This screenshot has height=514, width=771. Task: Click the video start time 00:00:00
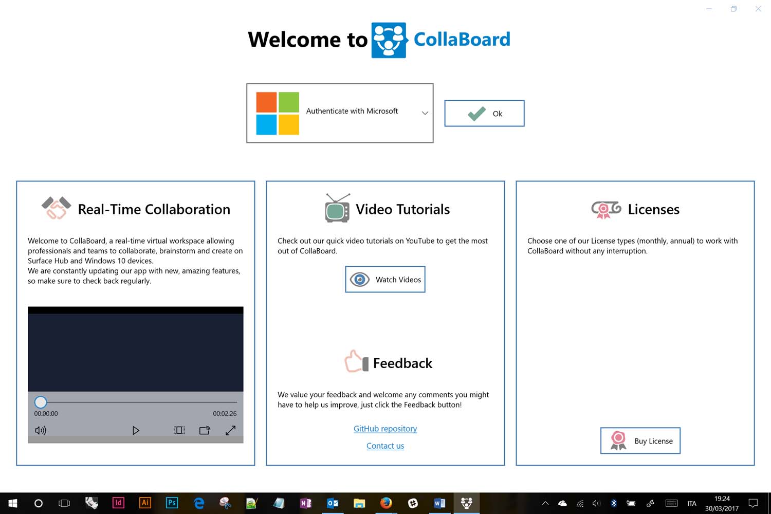pyautogui.click(x=46, y=414)
